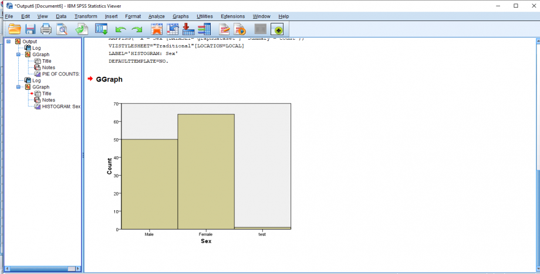Click the Print icon in toolbar

tap(46, 29)
